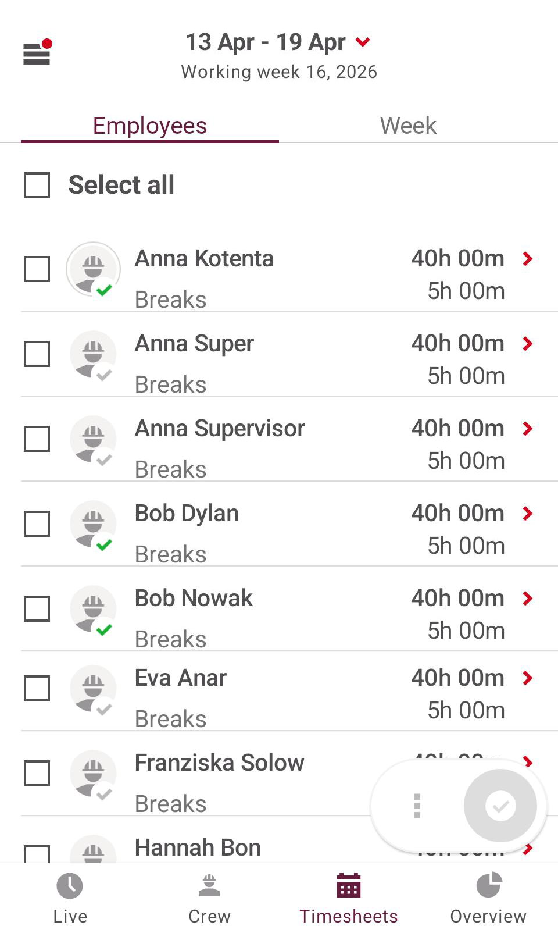Tap Anna Kotenta's avatar icon
The image size is (558, 933).
[x=93, y=269]
